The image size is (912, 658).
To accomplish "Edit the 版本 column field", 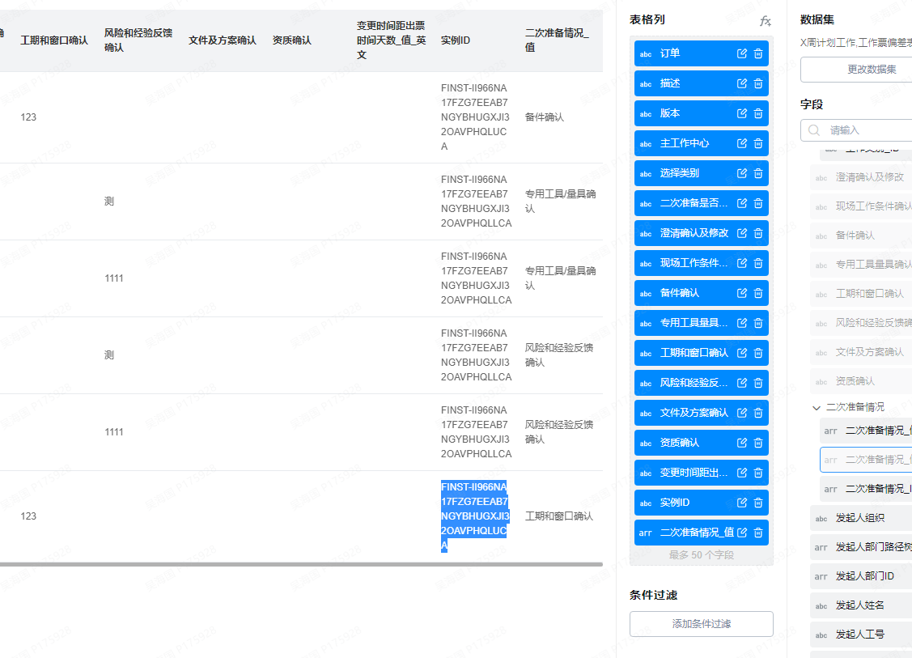I will [x=741, y=113].
